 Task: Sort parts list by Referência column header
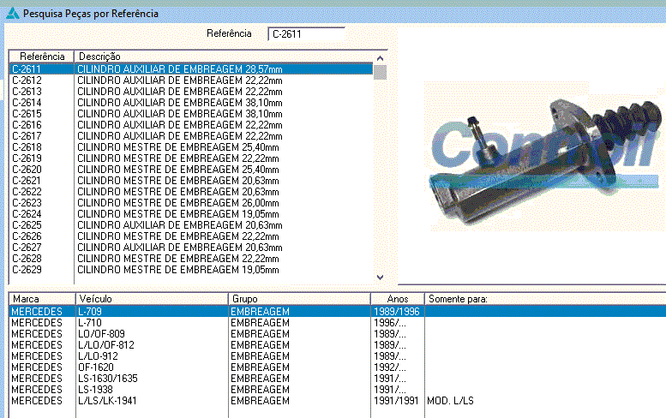pyautogui.click(x=41, y=57)
